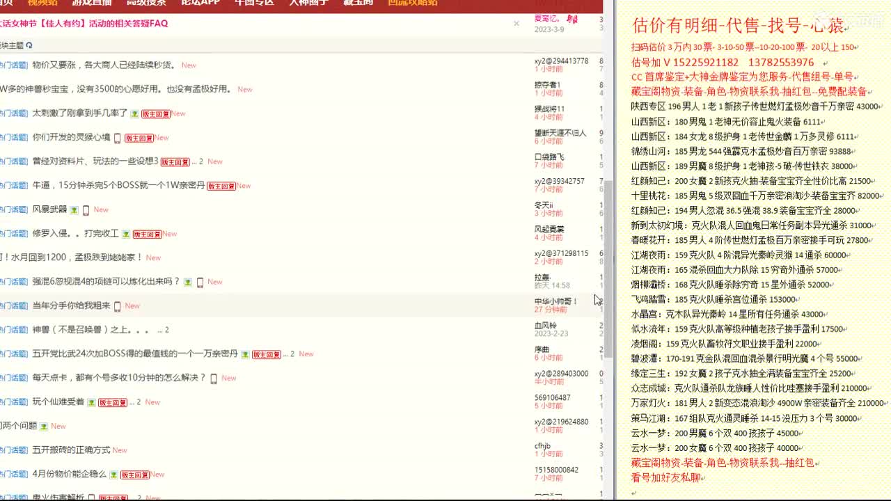891x501 pixels.
Task: Mobile icon on 每天点卡 thread
Action: (214, 379)
